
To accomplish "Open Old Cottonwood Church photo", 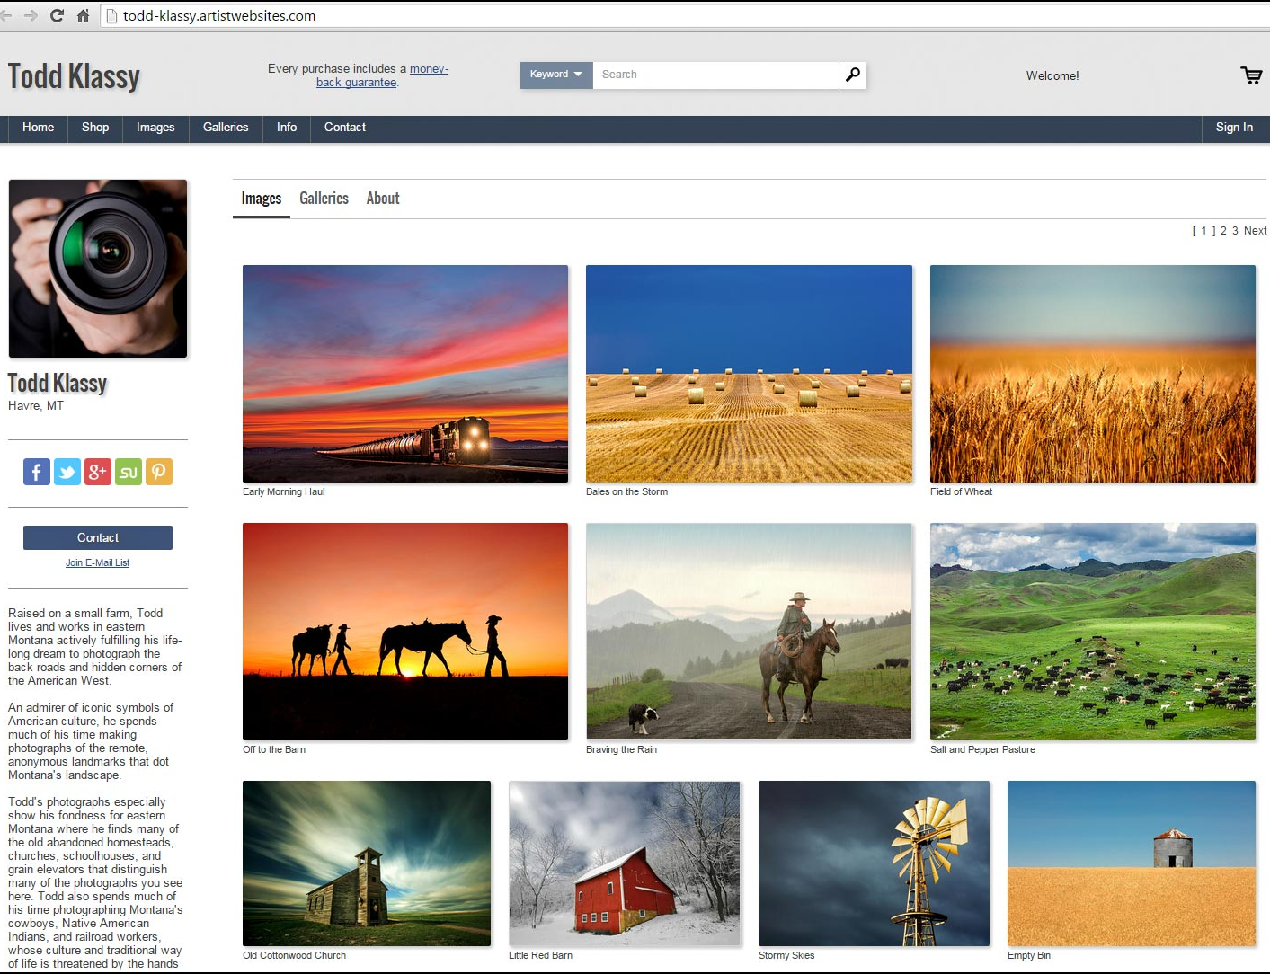I will click(x=367, y=863).
